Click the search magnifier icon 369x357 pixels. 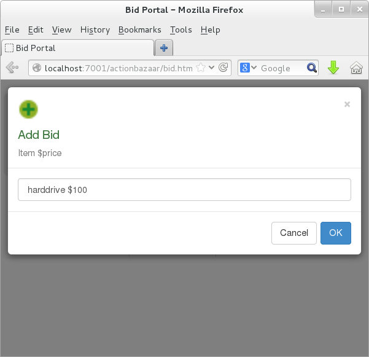pos(312,68)
